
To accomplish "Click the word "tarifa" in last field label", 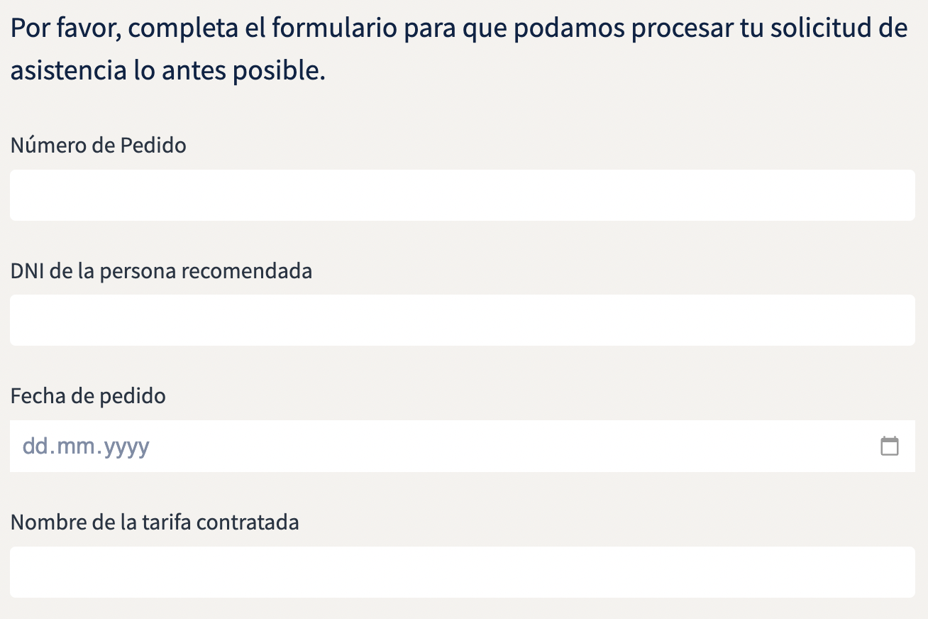I will (167, 522).
